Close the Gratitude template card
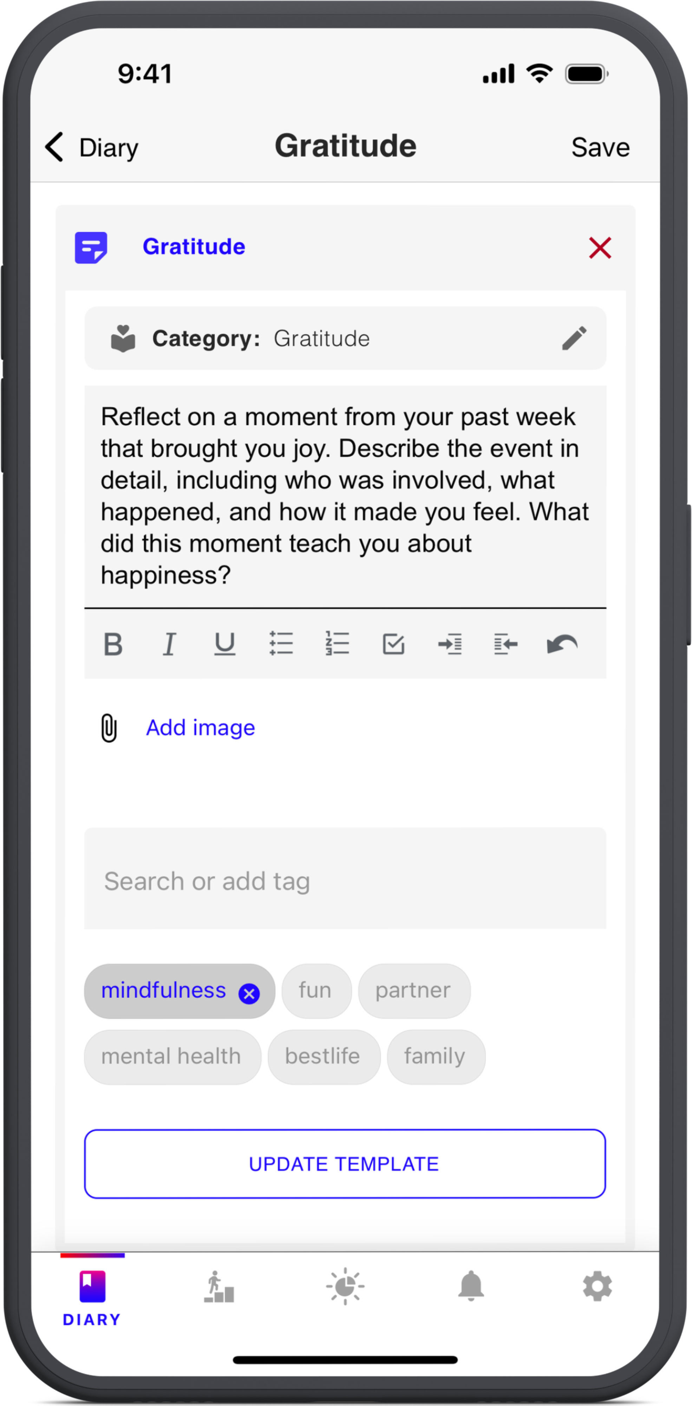Image resolution: width=692 pixels, height=1406 pixels. tap(599, 247)
